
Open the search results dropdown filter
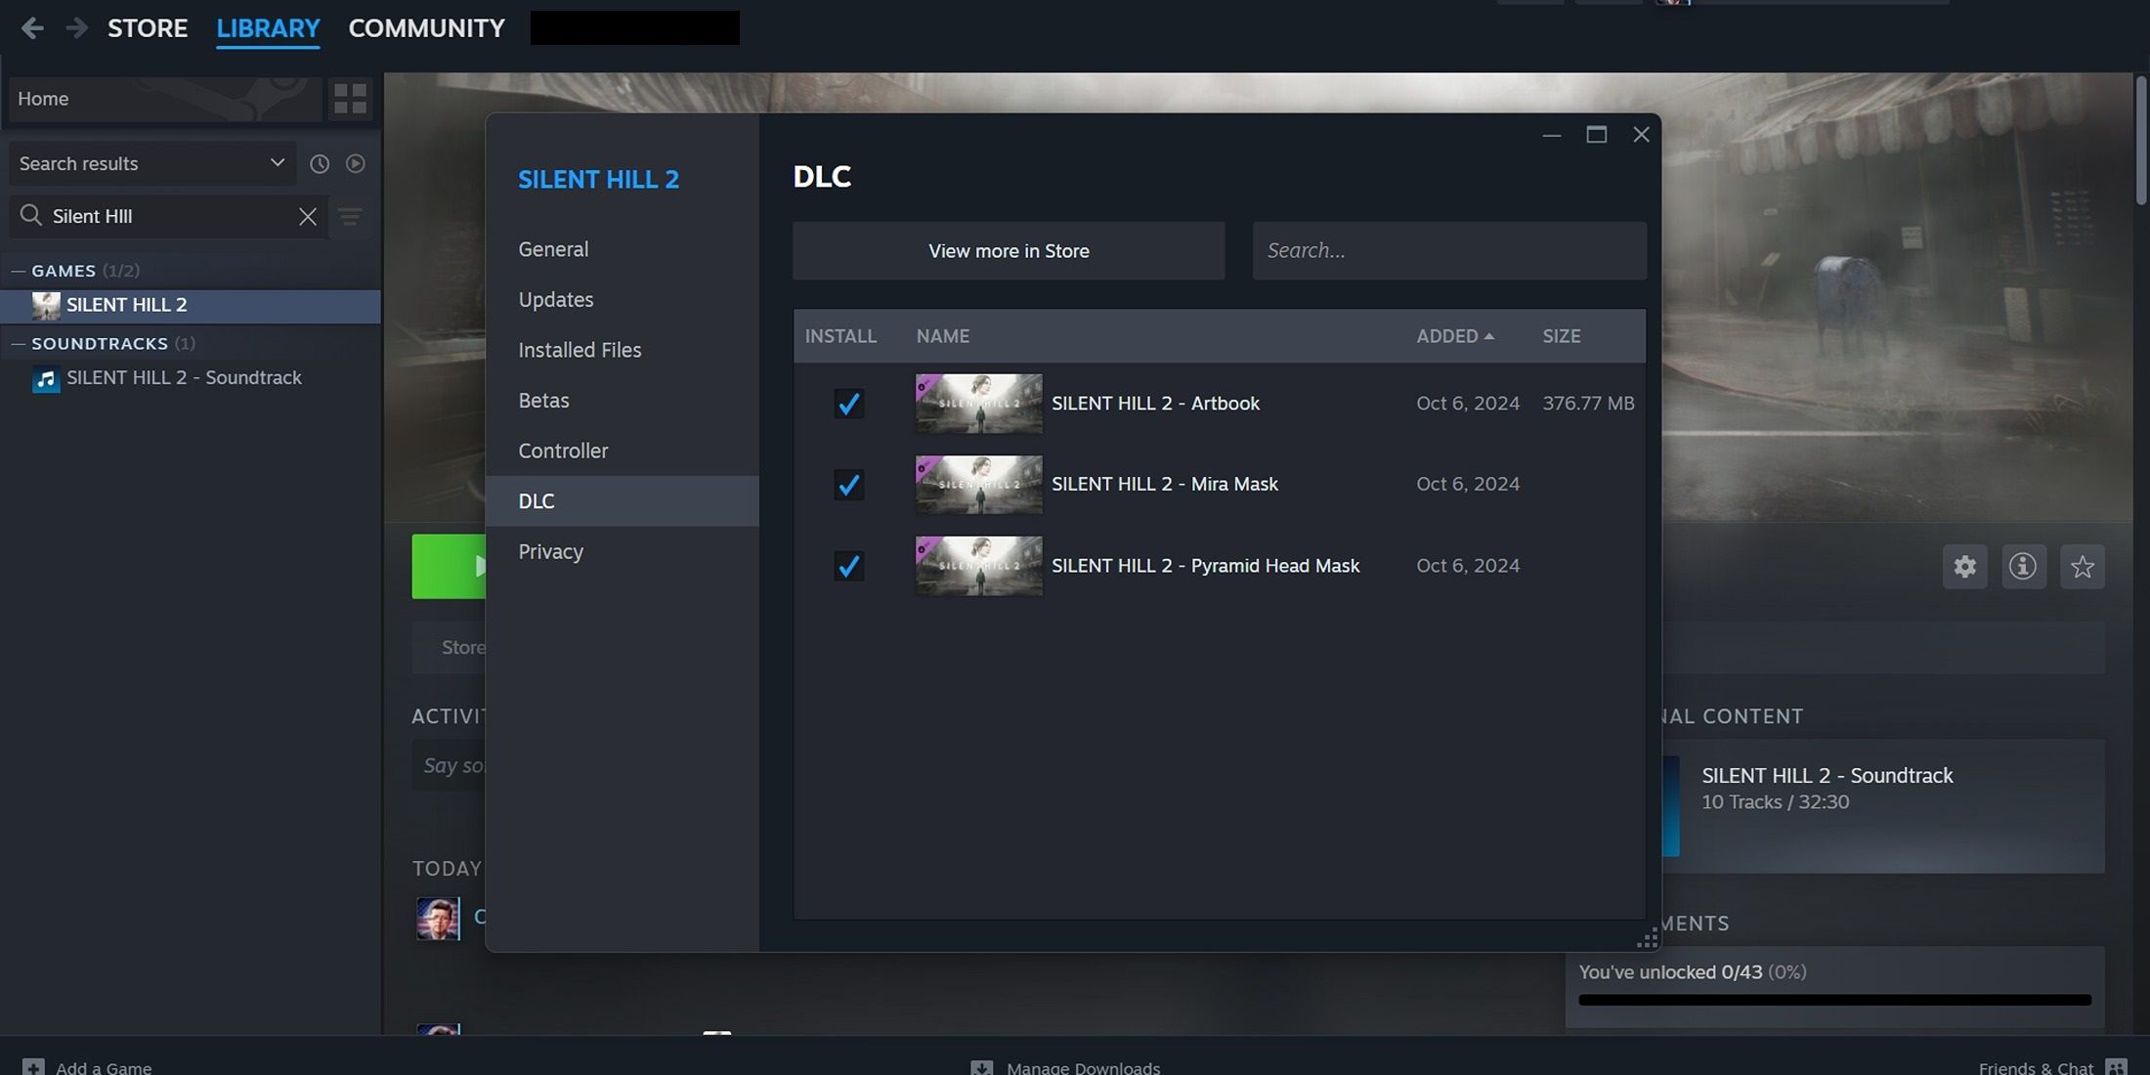(x=275, y=163)
